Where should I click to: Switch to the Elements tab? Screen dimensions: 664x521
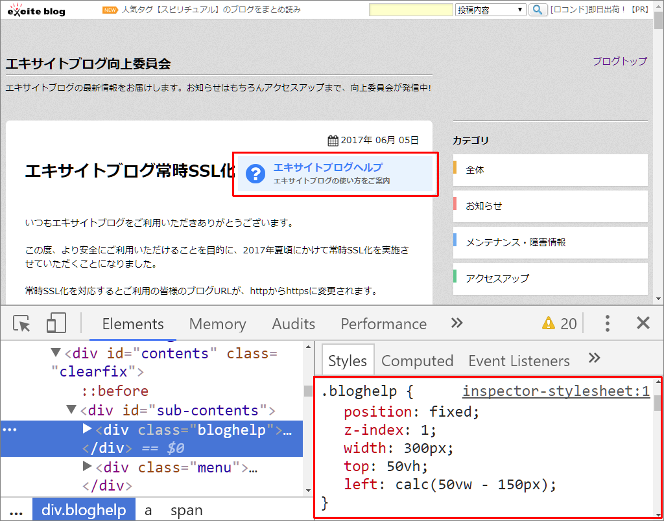point(132,324)
